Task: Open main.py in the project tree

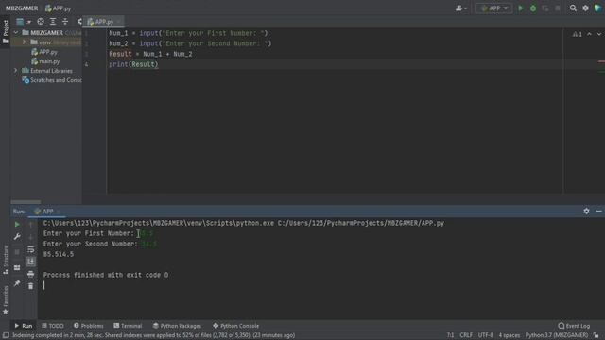Action: click(45, 61)
